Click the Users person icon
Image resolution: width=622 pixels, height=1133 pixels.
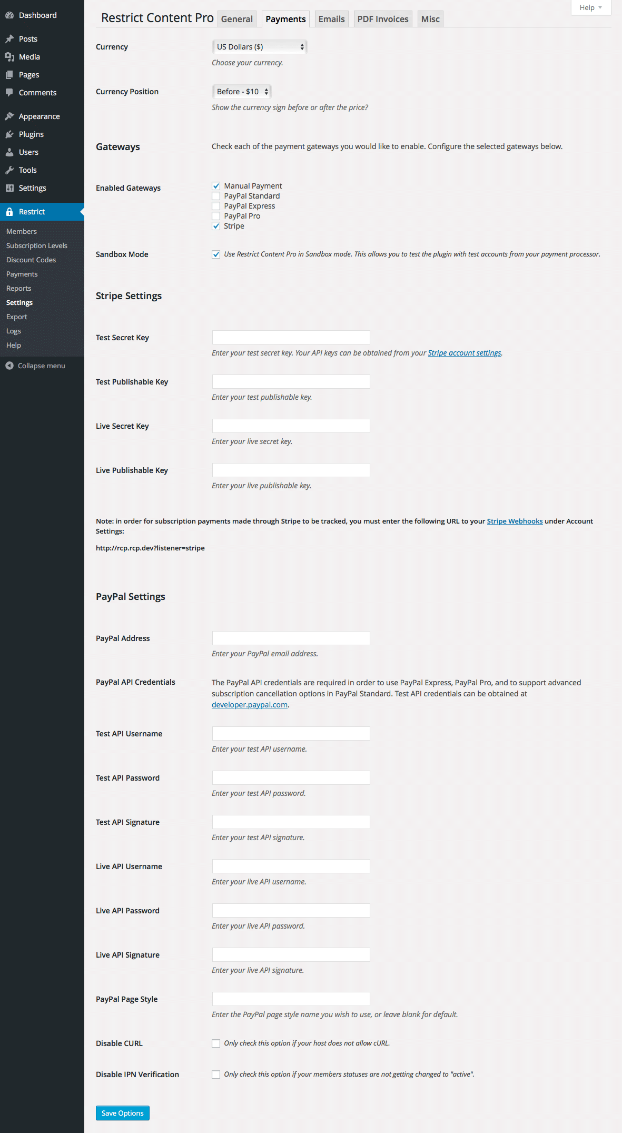(x=9, y=152)
